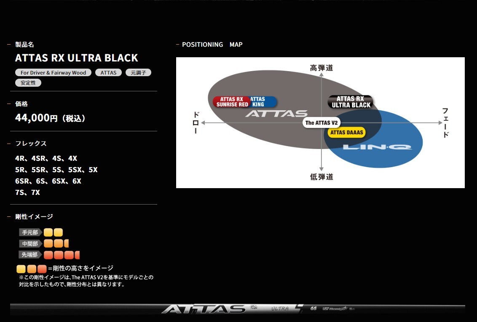Click the stiffness legend swatches
The image size is (477, 322).
(x=32, y=269)
